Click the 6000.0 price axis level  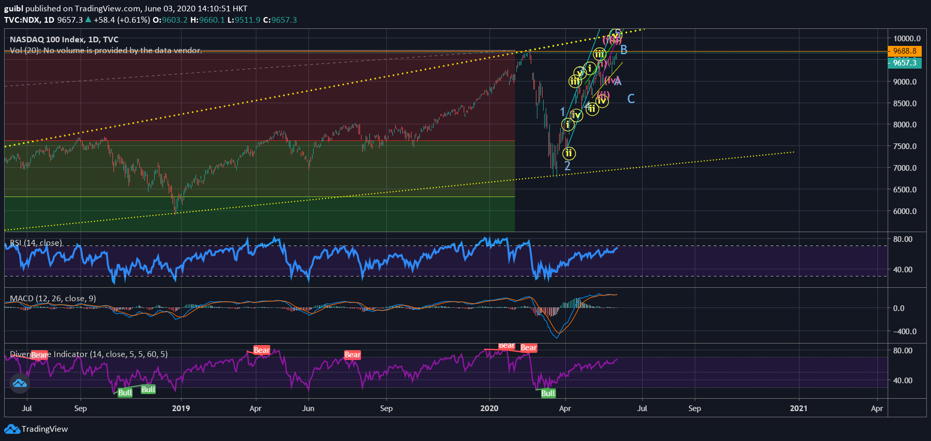tap(905, 211)
